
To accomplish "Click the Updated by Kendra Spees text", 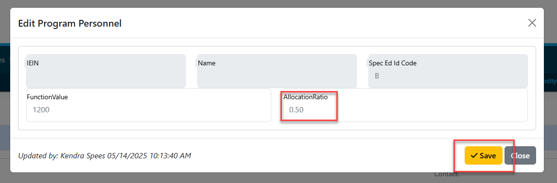I will (x=104, y=155).
